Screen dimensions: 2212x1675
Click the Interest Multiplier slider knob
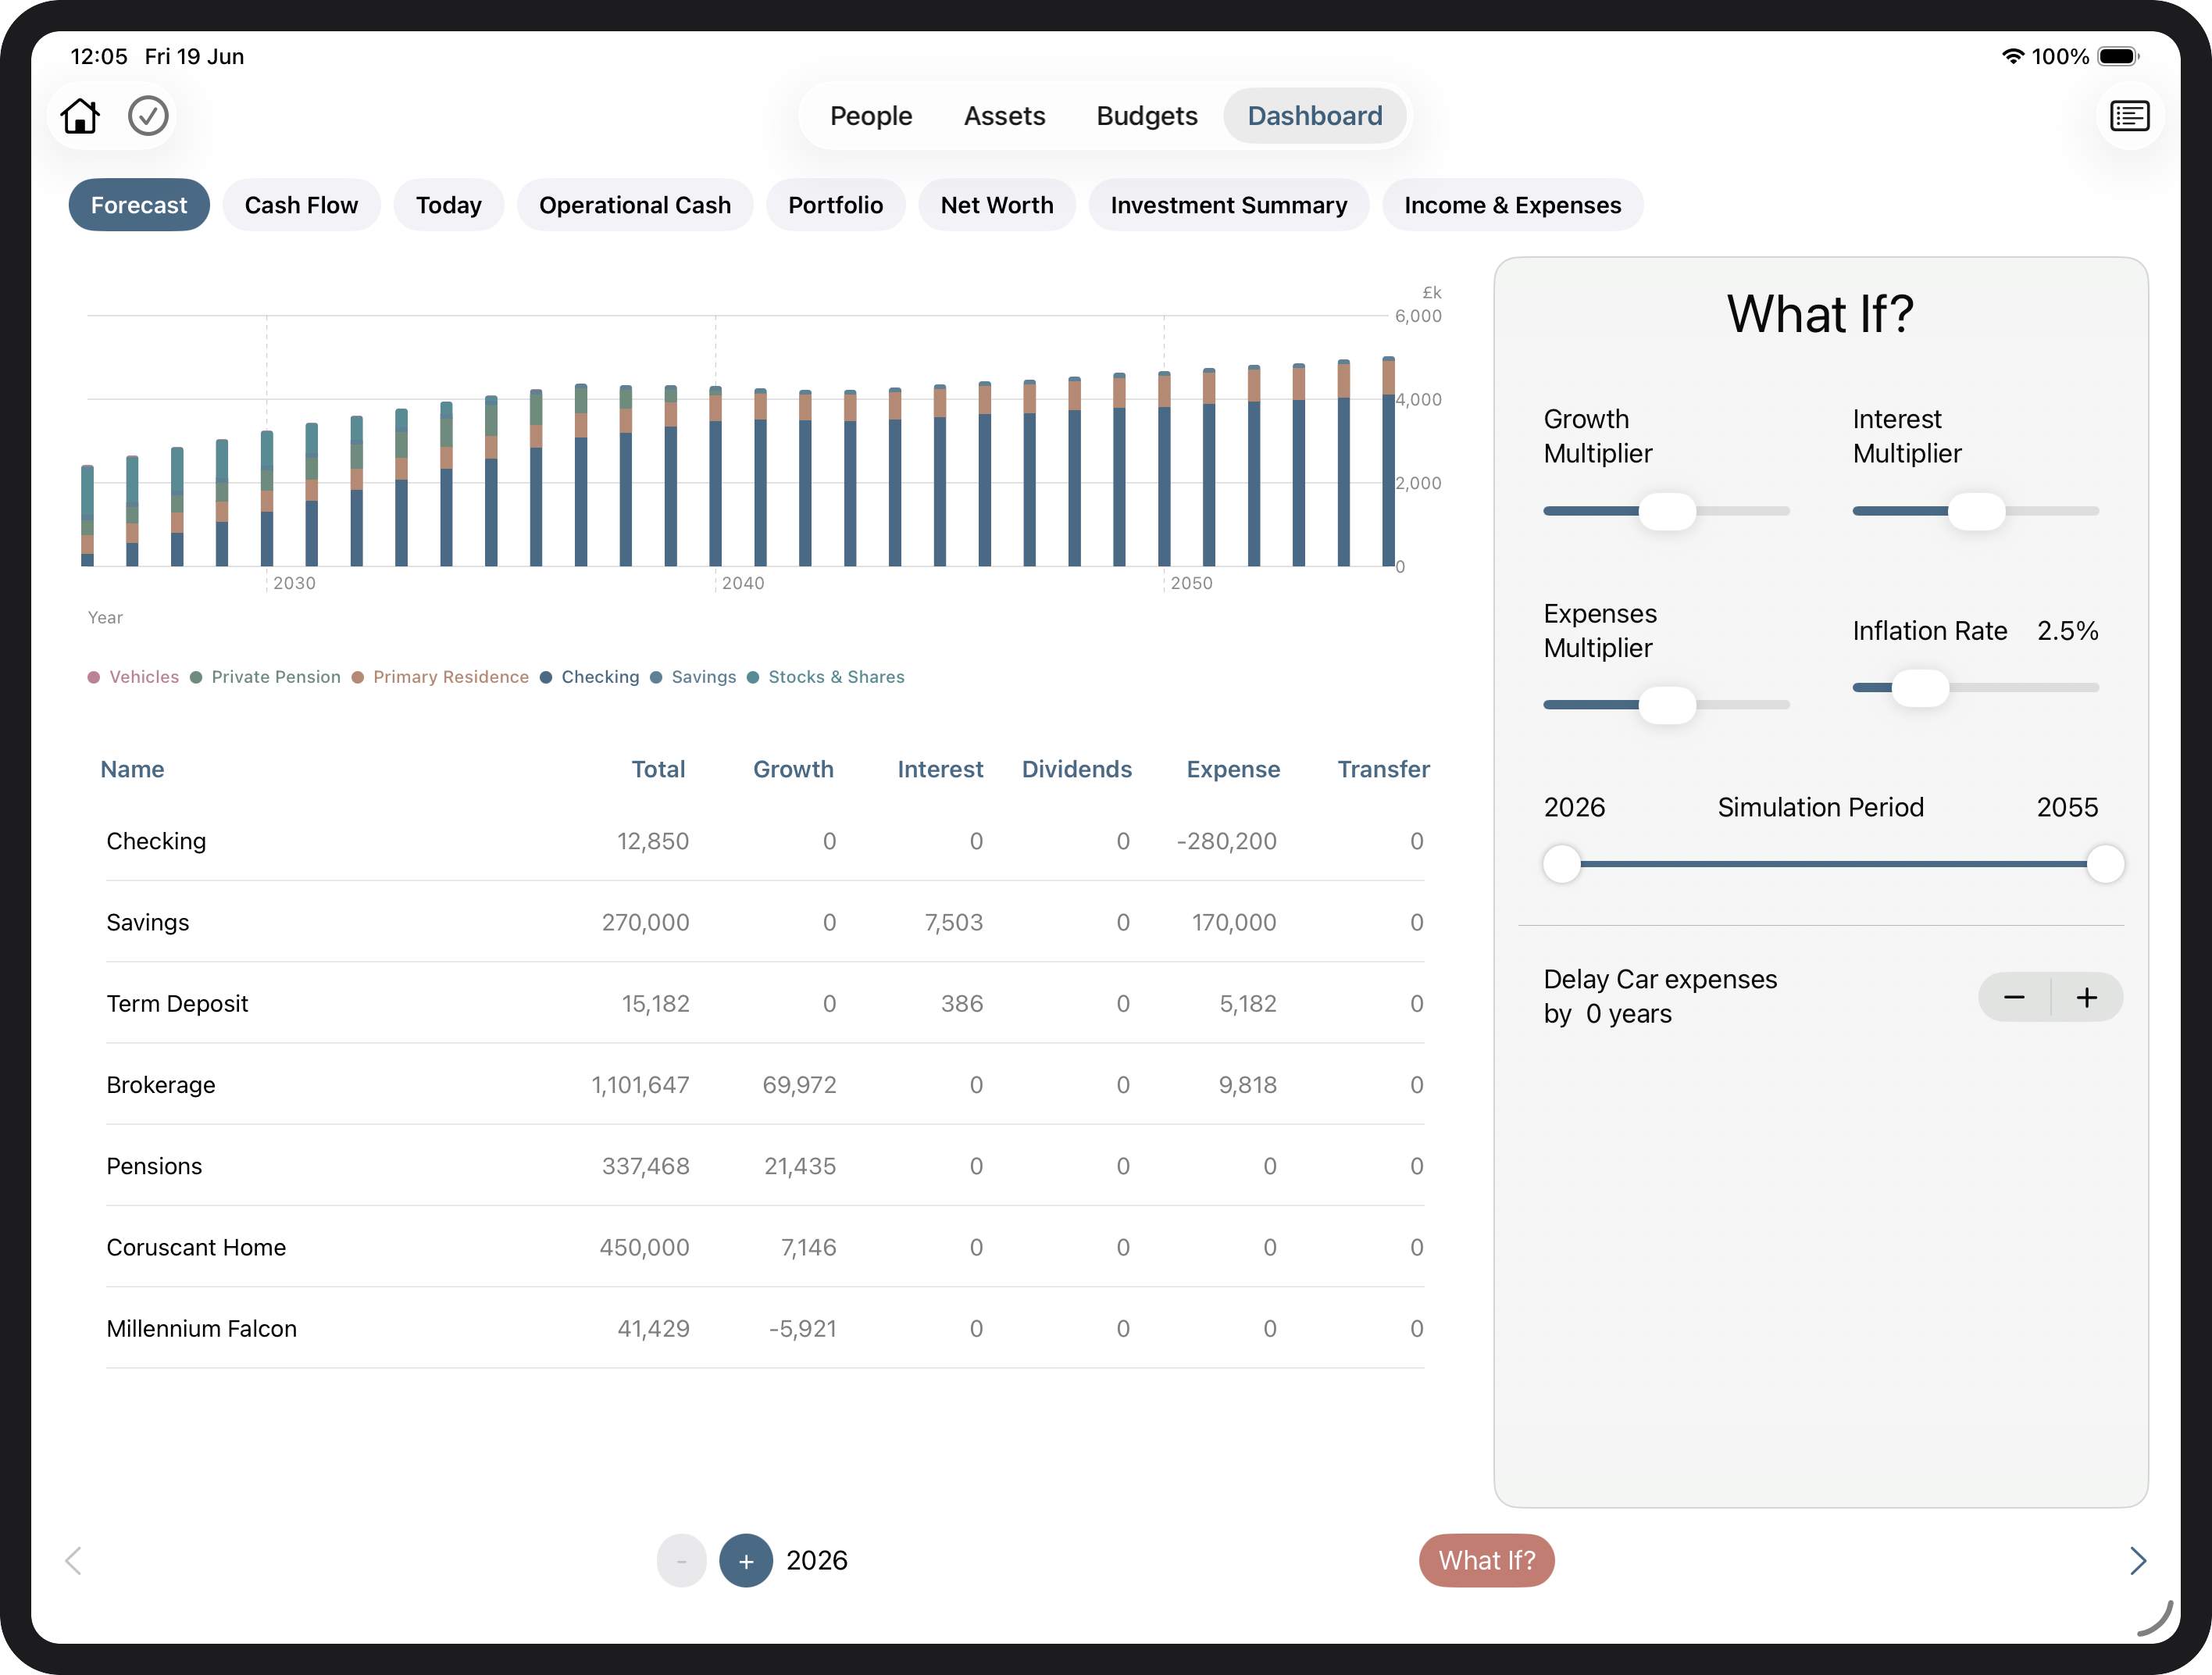point(1977,511)
